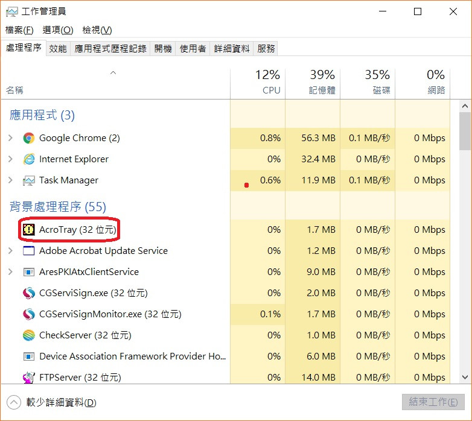Screen dimensions: 472x421
Task: Click the CGServiSign.exe icon
Action: tap(29, 293)
